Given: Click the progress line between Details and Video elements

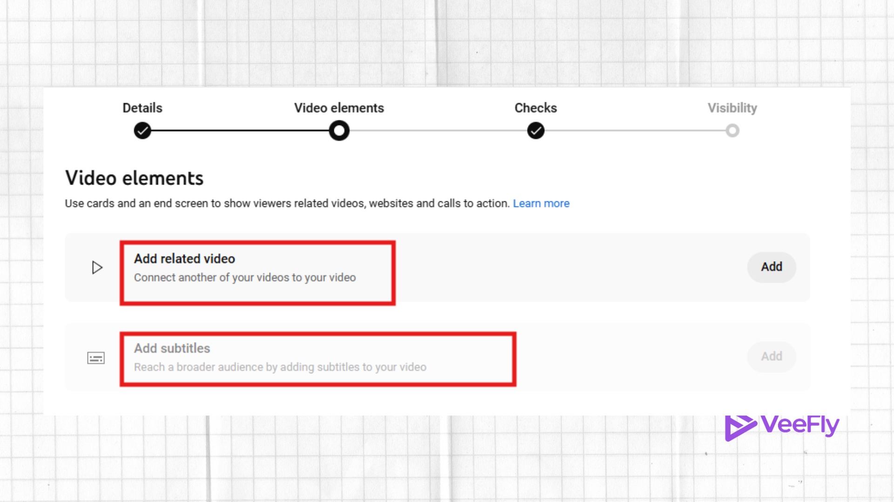Looking at the screenshot, I should 240,131.
